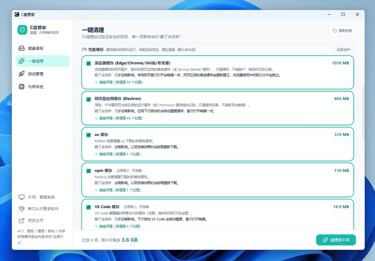Image resolution: width=375 pixels, height=261 pixels.
Task: Click the 性能缓存 section label
Action: (96, 50)
